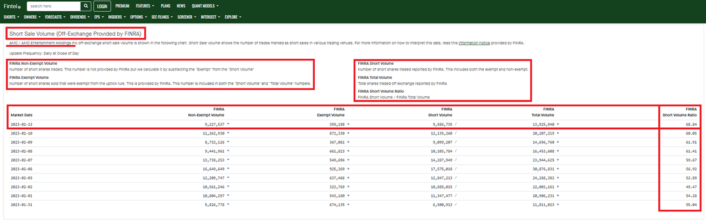
Task: Select the 2023-02-02 date cell
Action: [21, 187]
